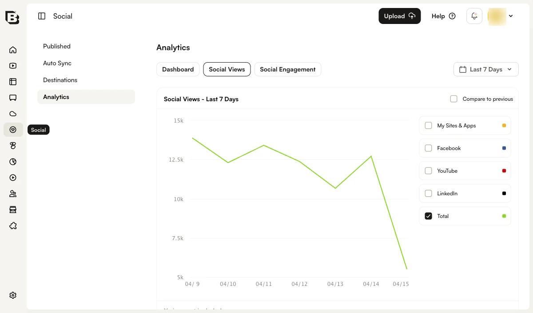The image size is (533, 313).
Task: Expand the account menu chevron
Action: 511,16
